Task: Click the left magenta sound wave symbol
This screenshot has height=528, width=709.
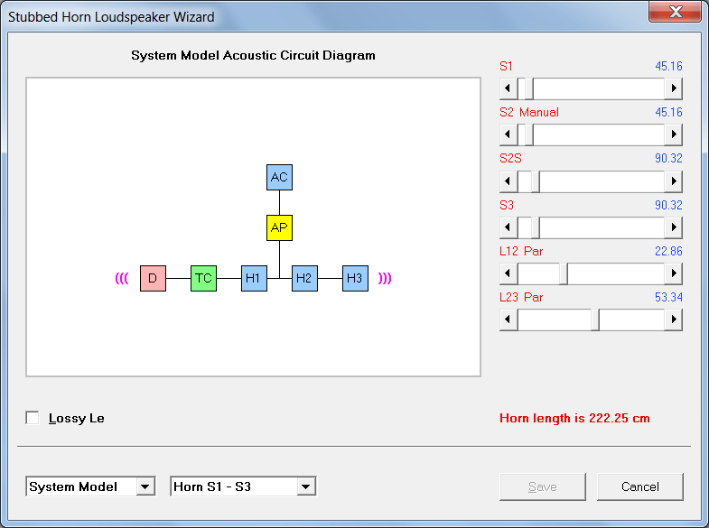Action: 122,278
